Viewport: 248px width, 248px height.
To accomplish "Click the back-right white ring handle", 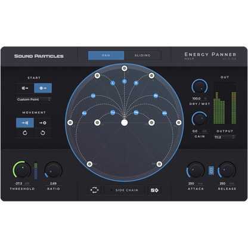I will (x=159, y=164).
